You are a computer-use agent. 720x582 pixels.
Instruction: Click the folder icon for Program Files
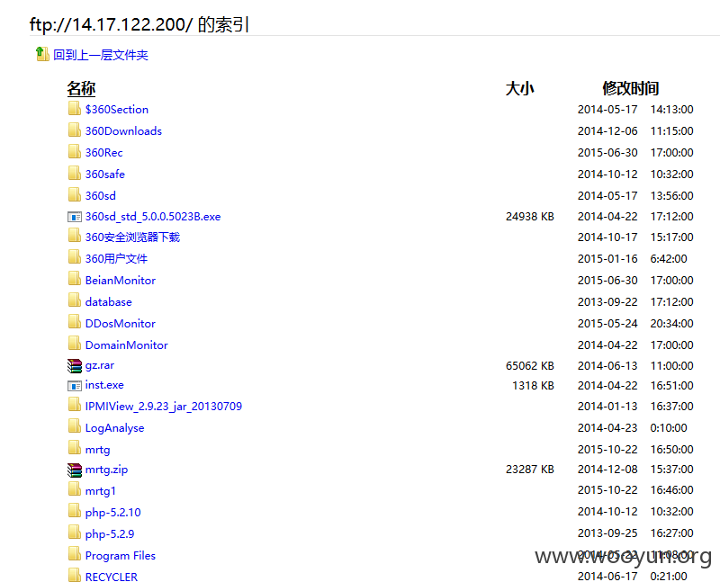click(75, 554)
